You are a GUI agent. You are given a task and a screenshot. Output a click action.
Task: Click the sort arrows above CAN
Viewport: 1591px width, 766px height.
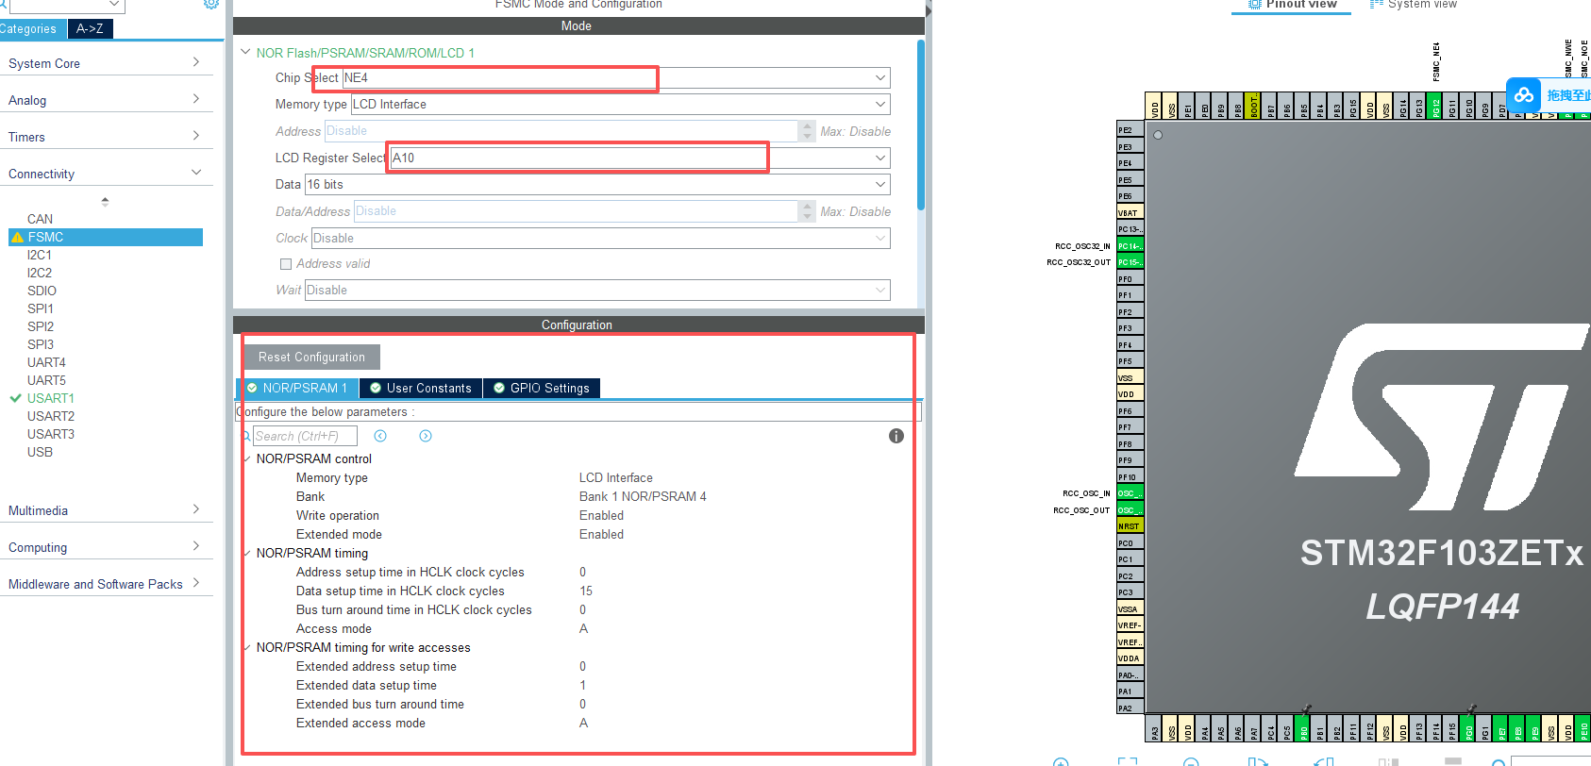(x=105, y=201)
